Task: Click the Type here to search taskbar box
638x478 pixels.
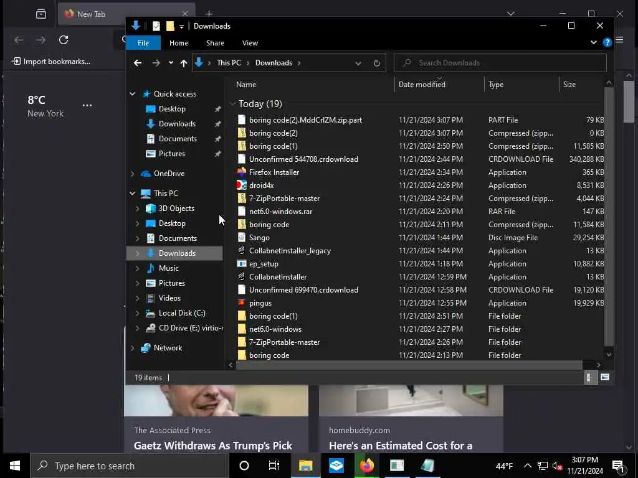Action: click(128, 466)
